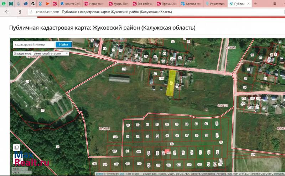
Task: Switch to the 'Аренда кв' browser tab
Action: (192, 4)
